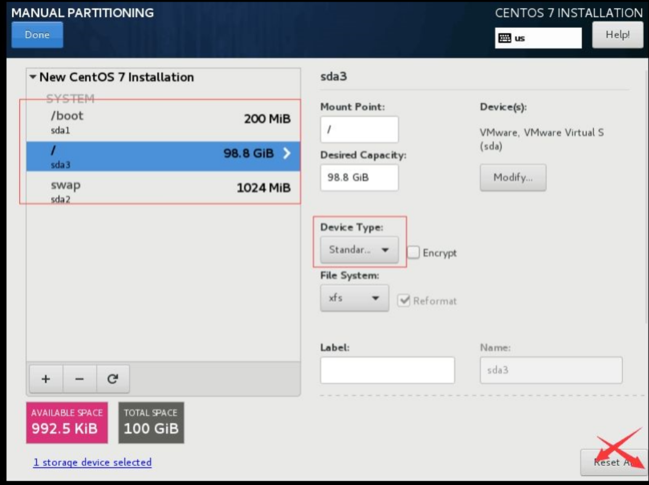
Task: Click the Mount Point input field
Action: pyautogui.click(x=359, y=129)
